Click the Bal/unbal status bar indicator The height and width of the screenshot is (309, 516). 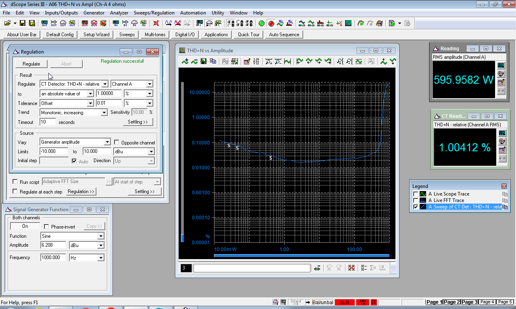click(x=322, y=302)
